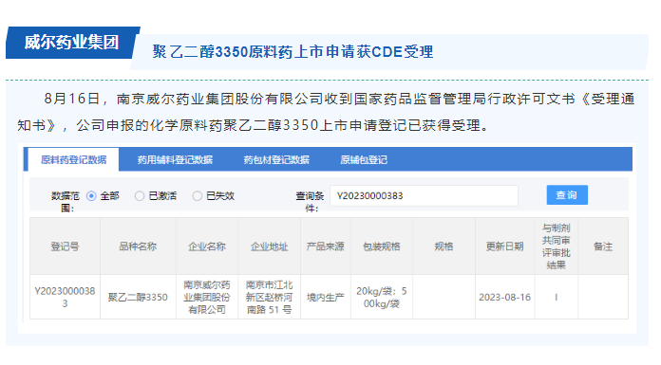Screen dimensions: 661x365
Task: Click the review result cell showing I
Action: [556, 297]
